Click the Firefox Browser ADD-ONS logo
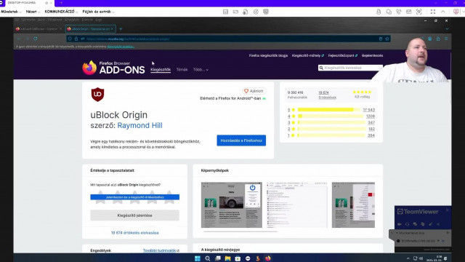 click(113, 68)
